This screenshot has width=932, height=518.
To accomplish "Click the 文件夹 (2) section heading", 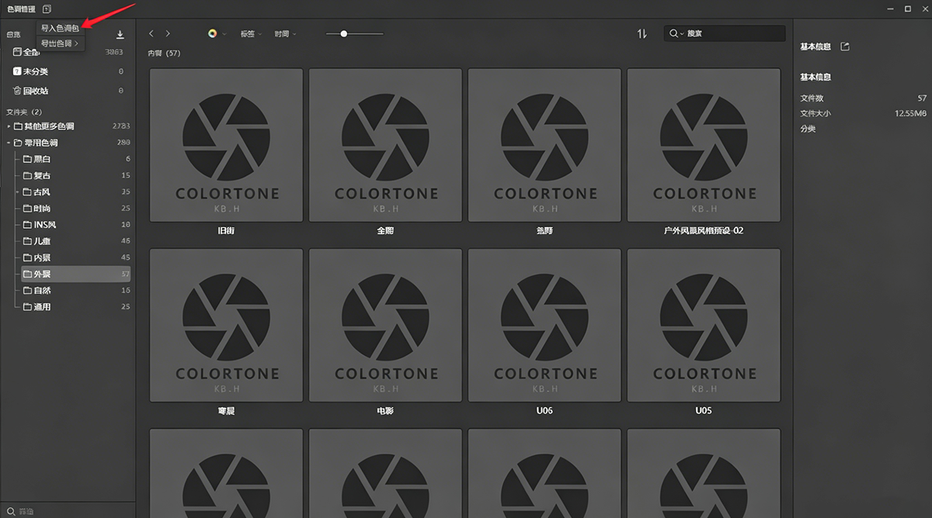I will coord(24,112).
